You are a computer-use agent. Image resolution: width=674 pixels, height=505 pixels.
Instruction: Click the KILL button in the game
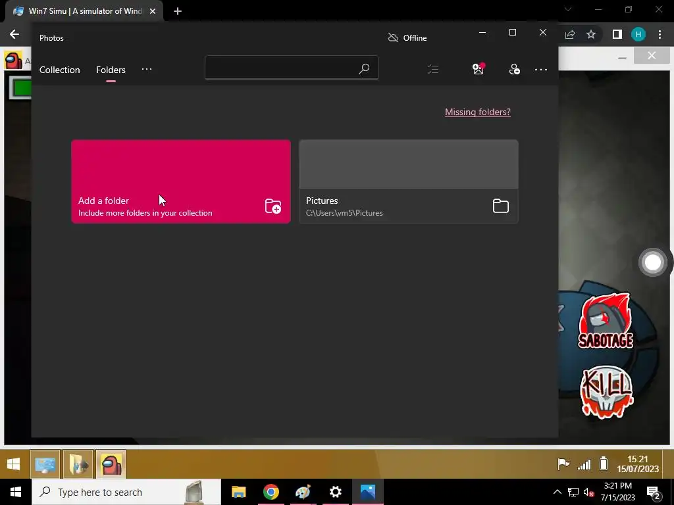606,392
